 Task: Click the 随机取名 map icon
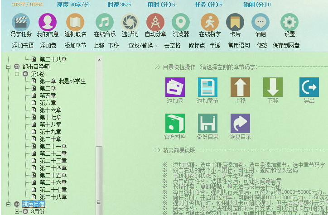tap(75, 22)
